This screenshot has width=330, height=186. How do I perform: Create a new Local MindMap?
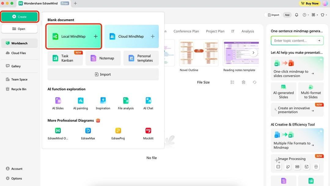[74, 36]
